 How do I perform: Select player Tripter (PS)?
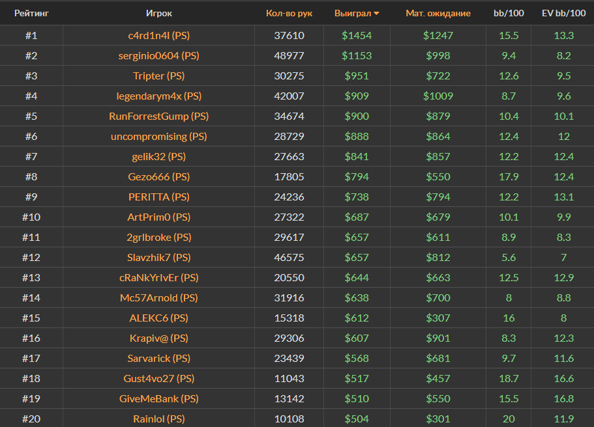coord(159,76)
